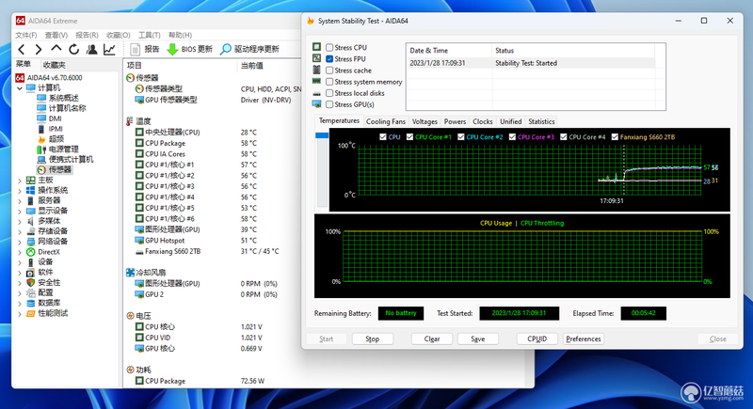
Task: Select 超频 overclock tree item
Action: (56, 139)
